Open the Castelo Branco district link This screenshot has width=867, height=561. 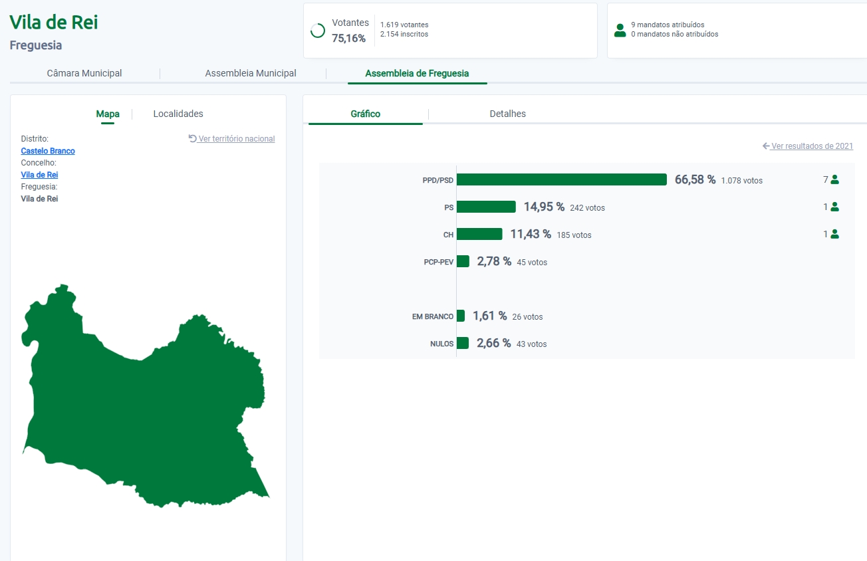point(48,151)
